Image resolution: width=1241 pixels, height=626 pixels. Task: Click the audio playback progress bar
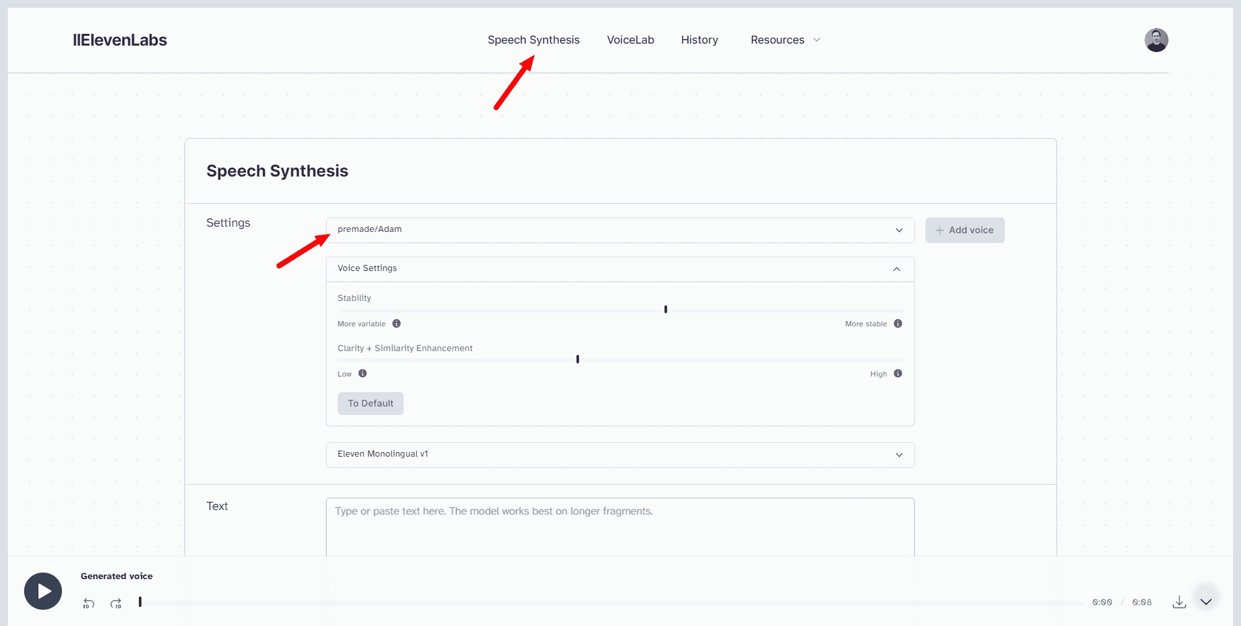click(x=611, y=603)
